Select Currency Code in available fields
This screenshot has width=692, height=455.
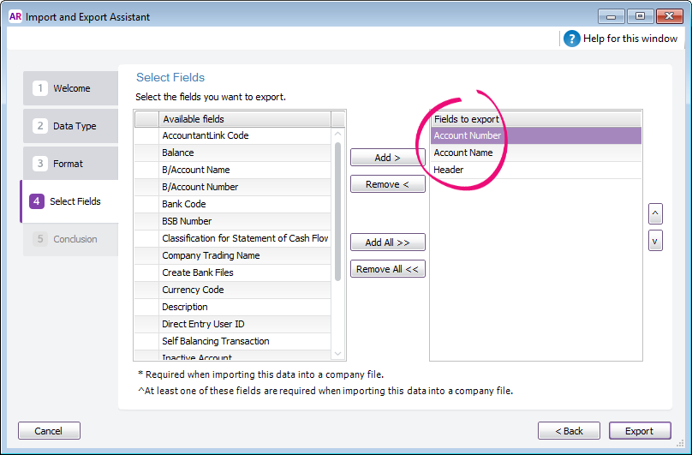point(193,290)
